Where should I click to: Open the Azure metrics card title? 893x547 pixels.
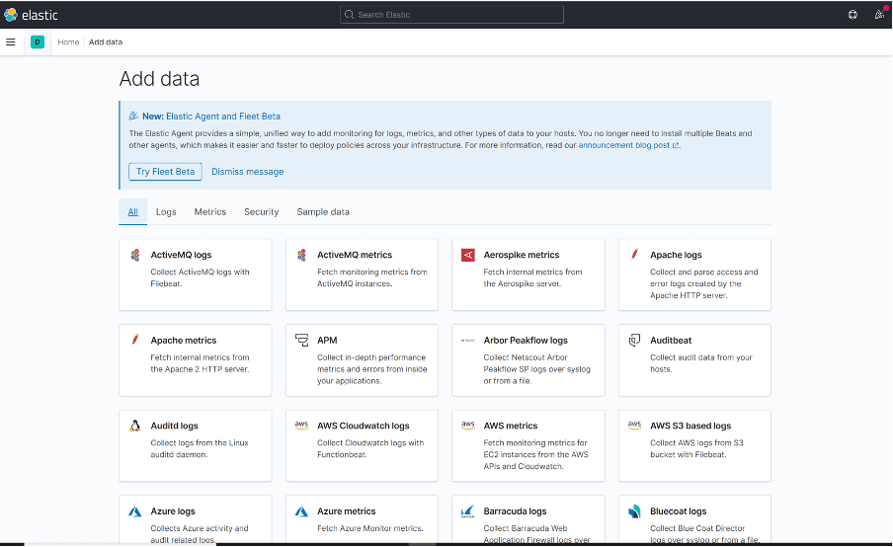(x=347, y=511)
